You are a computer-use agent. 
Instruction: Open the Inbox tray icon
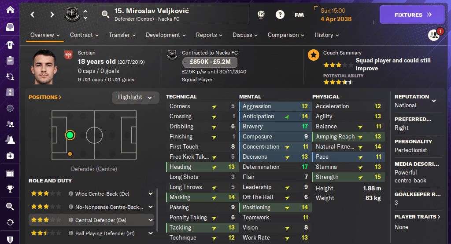[10, 27]
